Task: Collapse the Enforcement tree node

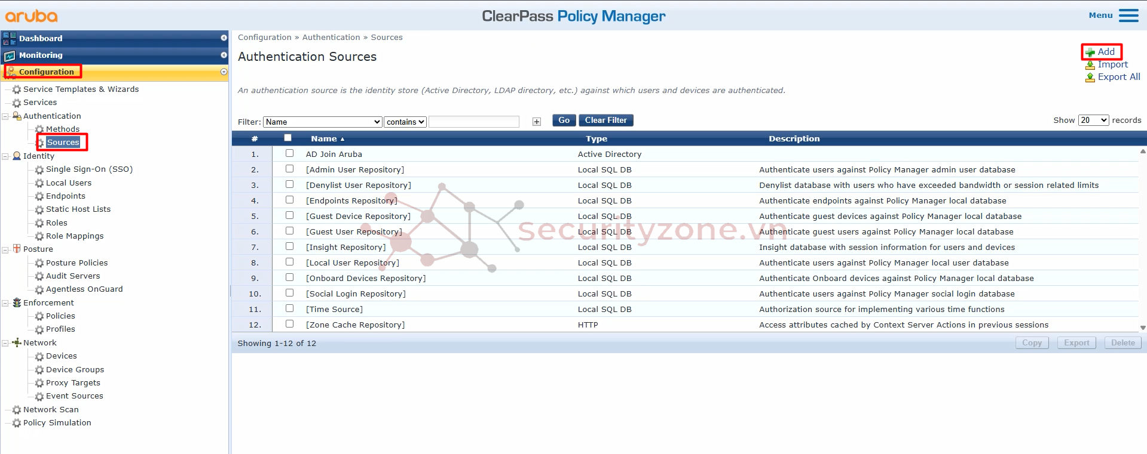Action: (x=5, y=303)
